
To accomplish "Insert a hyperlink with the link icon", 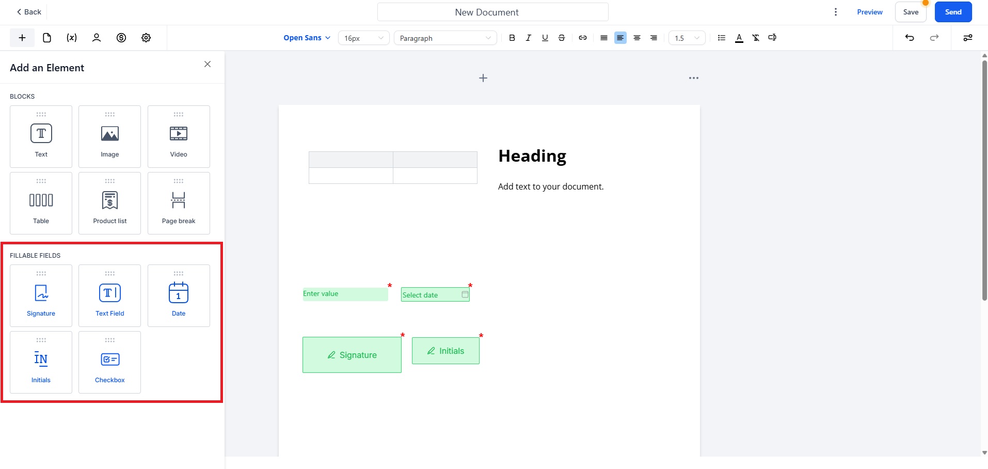I will coord(583,38).
